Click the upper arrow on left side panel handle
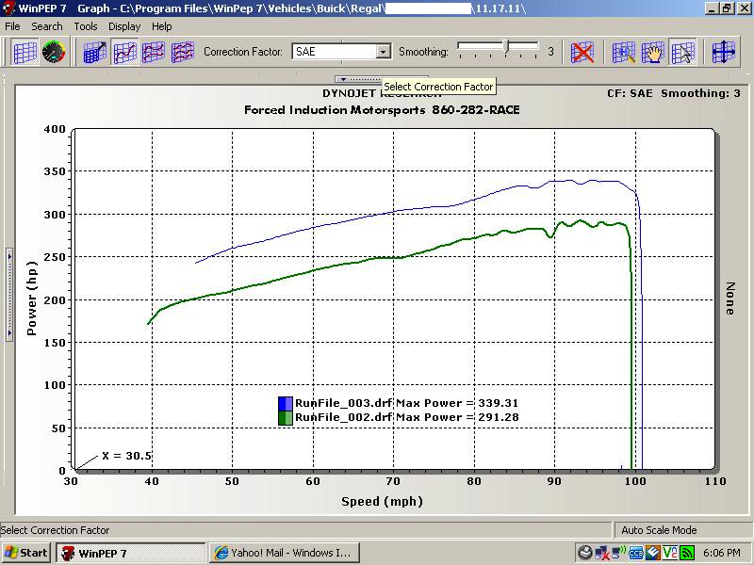754x565 pixels. tap(9, 256)
